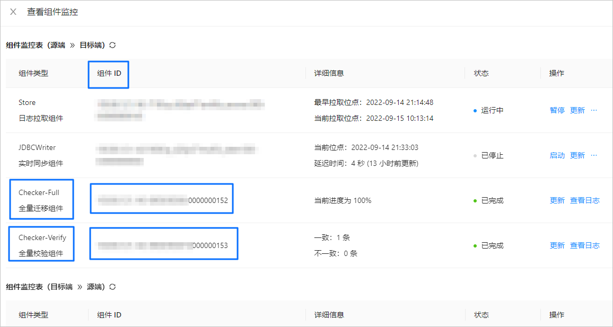The height and width of the screenshot is (327, 613).
Task: Click the 详细信息 column header in first table
Action: point(329,73)
